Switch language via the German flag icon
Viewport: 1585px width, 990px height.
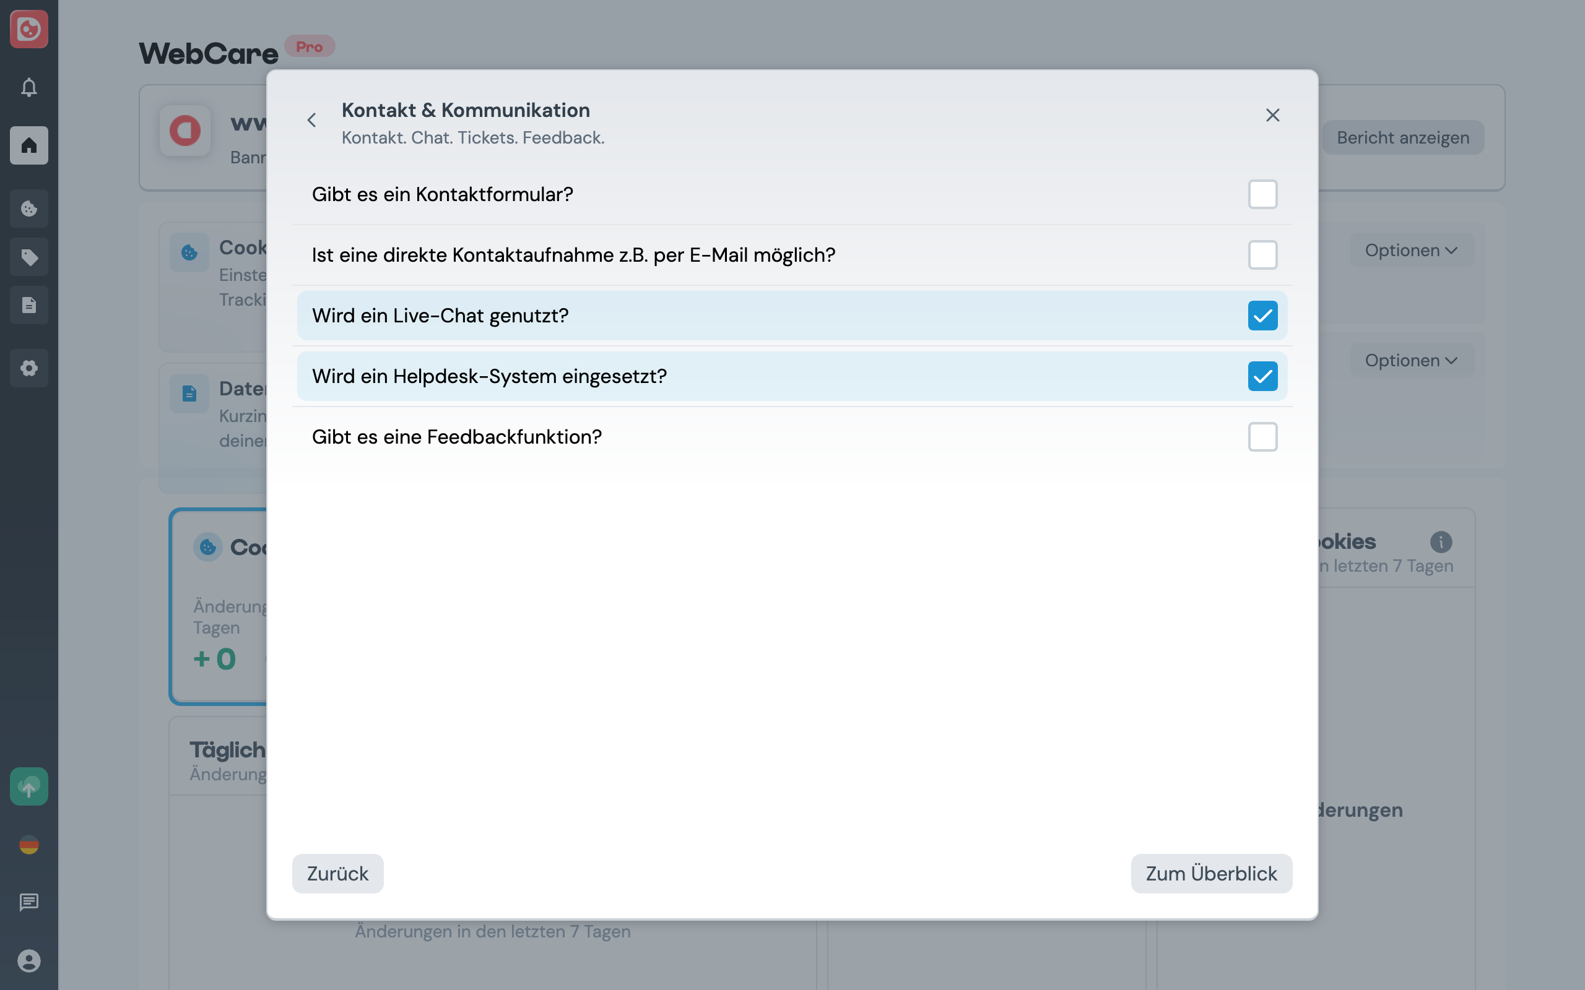[29, 845]
